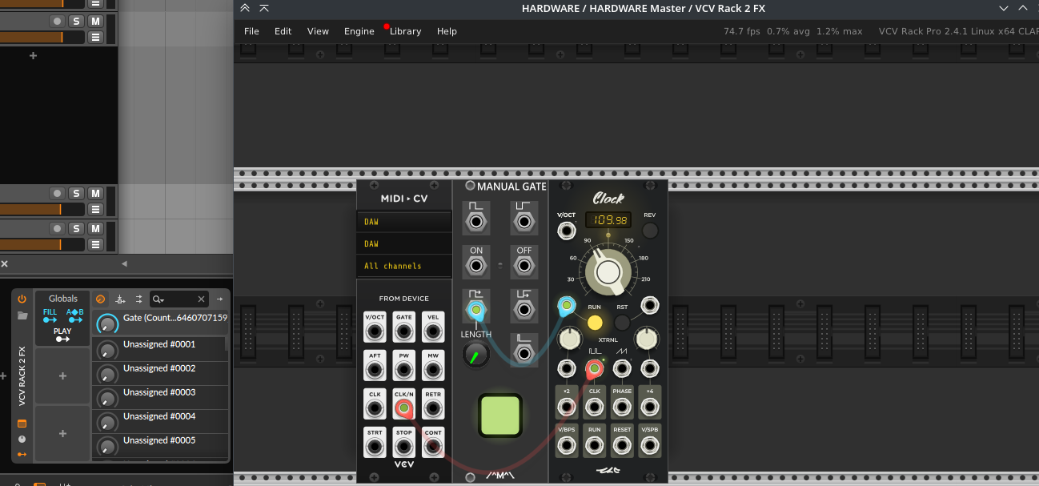
Task: Toggle the yellow RUN button on Clock
Action: tap(595, 323)
